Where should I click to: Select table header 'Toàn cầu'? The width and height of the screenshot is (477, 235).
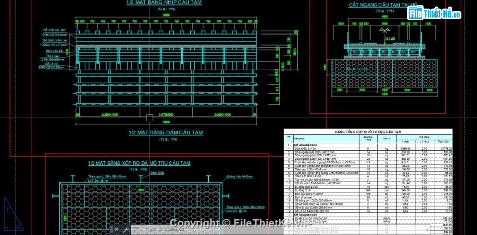(442, 141)
